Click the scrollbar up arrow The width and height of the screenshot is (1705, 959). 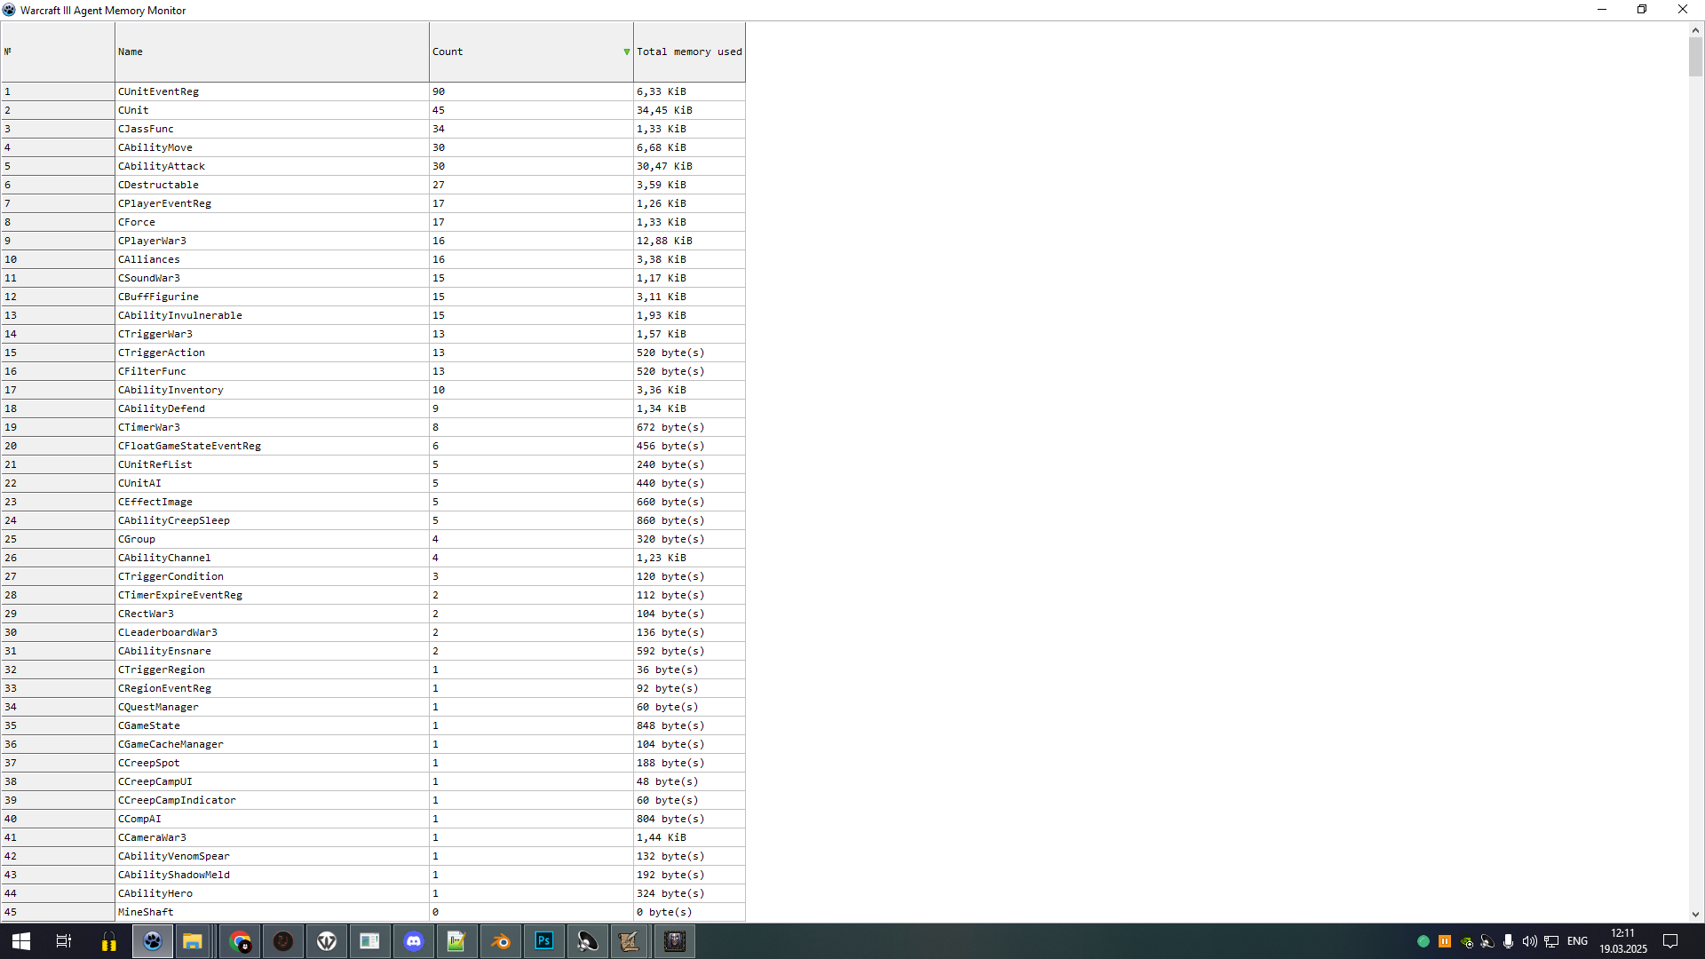1695,30
